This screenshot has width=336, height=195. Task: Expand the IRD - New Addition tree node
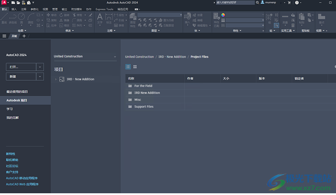tap(56, 79)
